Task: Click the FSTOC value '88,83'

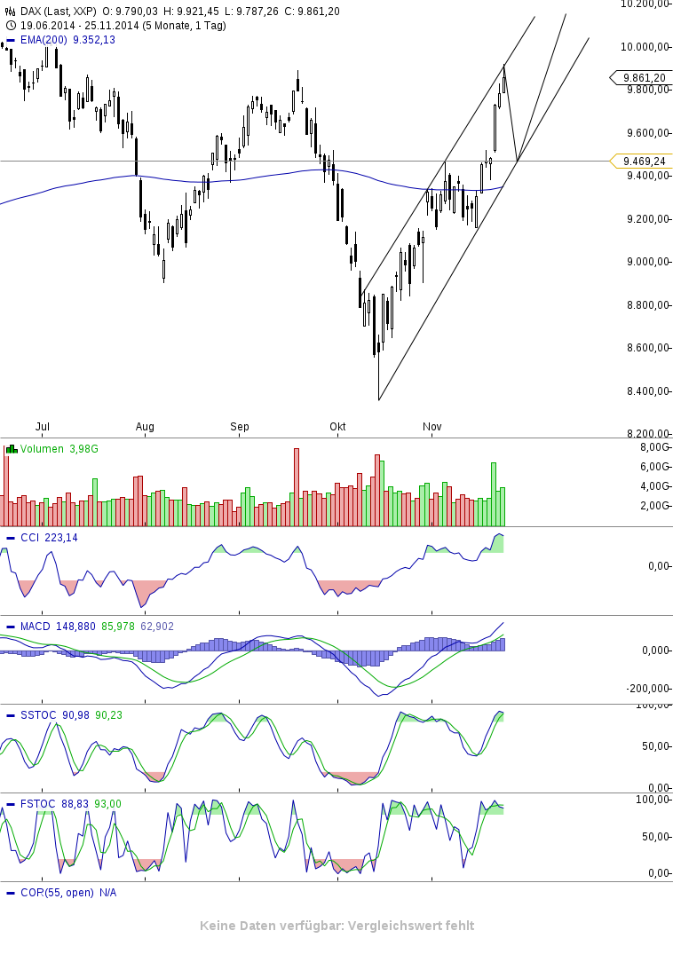Action: (x=75, y=803)
